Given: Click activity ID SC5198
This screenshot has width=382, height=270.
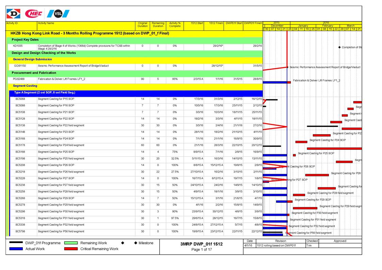Looking at the screenshot, I should (20, 159).
